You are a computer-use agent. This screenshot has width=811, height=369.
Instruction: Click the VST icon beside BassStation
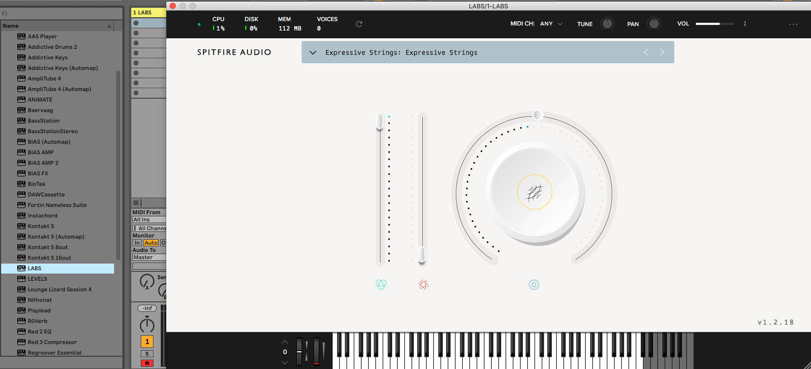coord(21,120)
